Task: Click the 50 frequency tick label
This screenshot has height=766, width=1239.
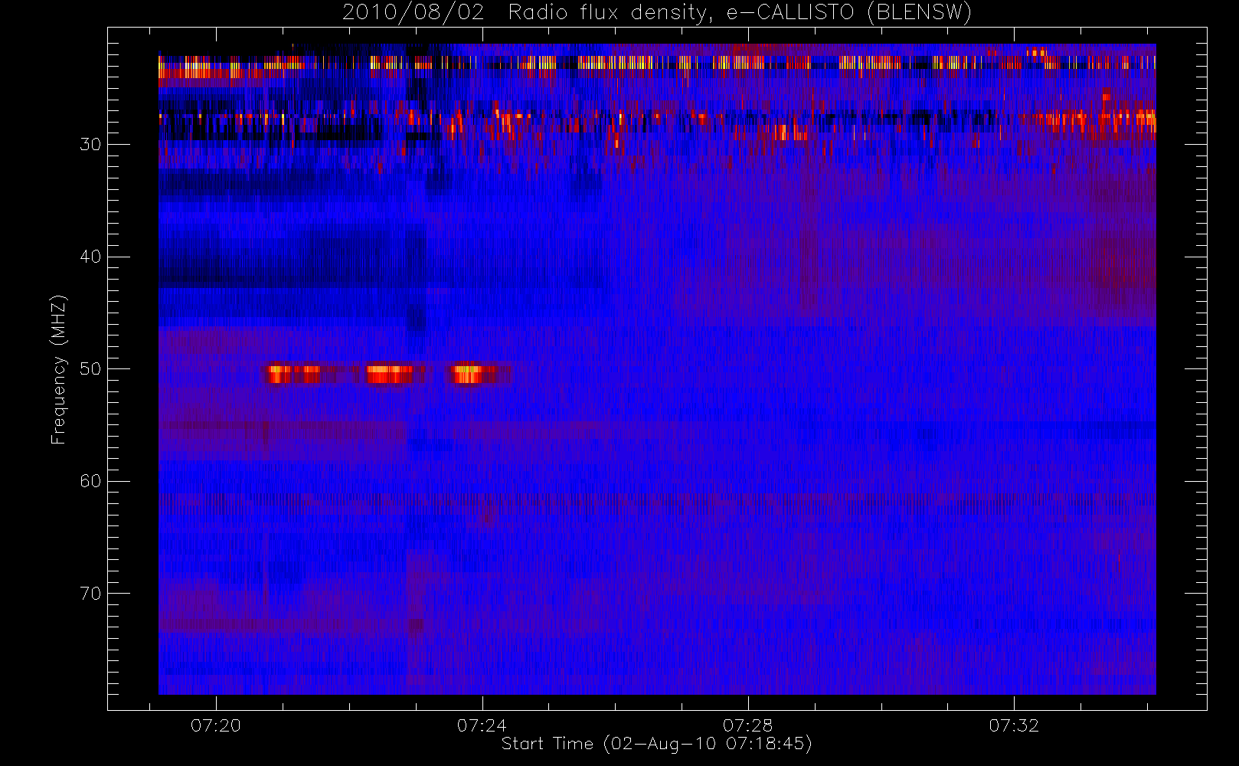Action: point(90,368)
